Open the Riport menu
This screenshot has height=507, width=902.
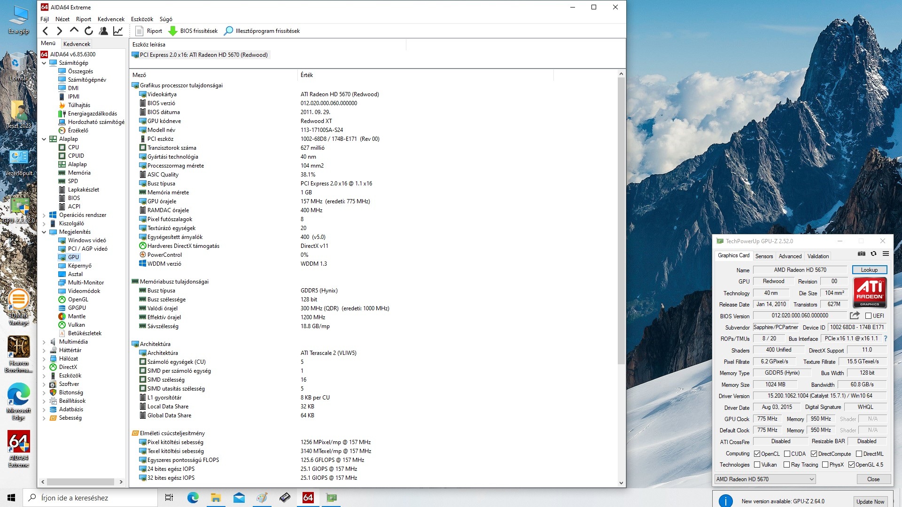(84, 19)
